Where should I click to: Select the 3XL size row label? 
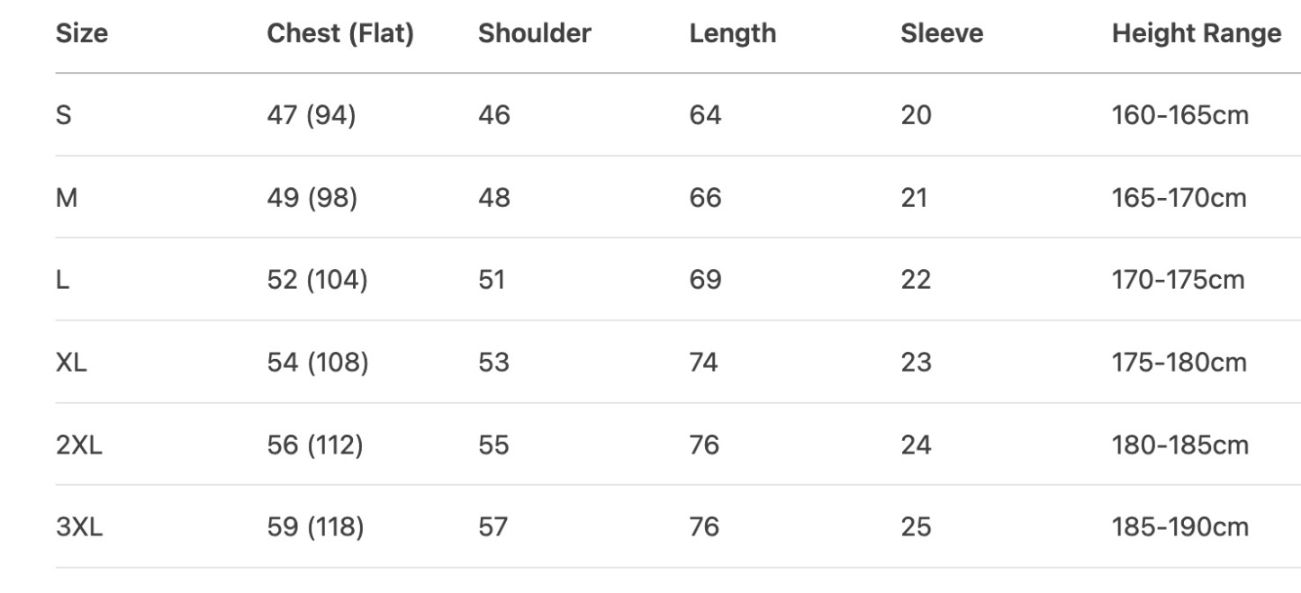79,527
